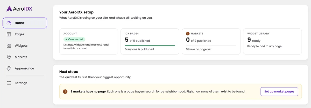
Task: Go to the Pages section
Action: (x=25, y=34)
